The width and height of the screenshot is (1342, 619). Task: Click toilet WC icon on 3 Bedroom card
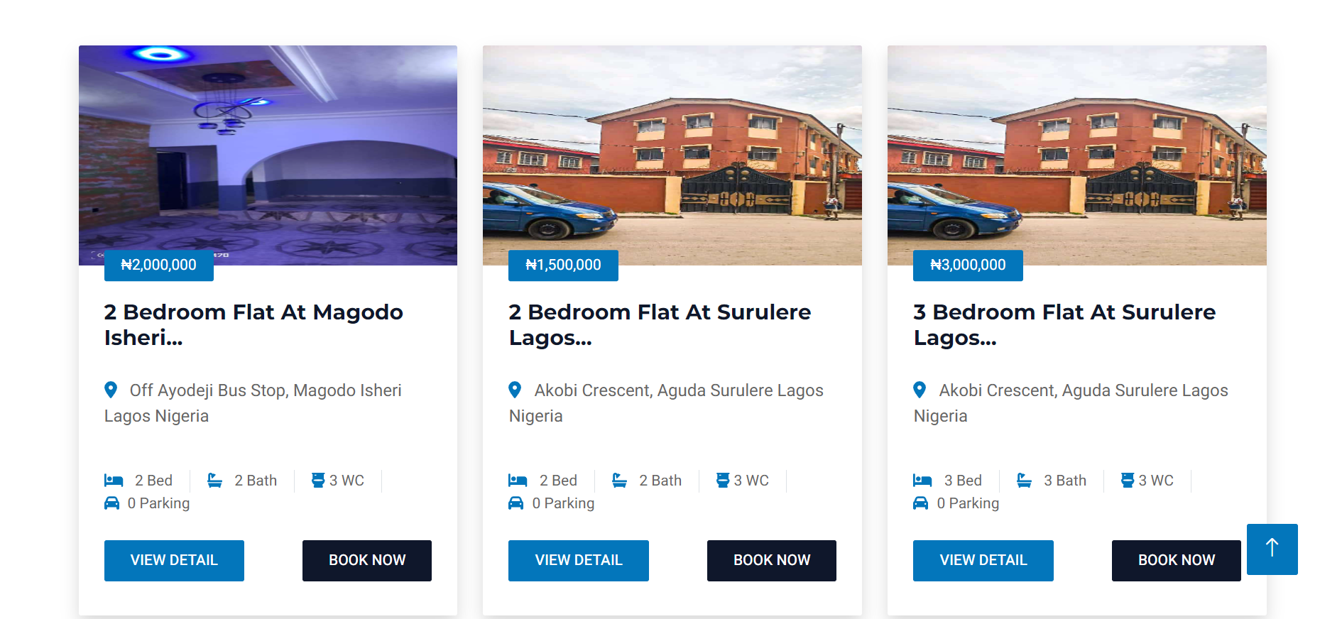[x=1127, y=481]
